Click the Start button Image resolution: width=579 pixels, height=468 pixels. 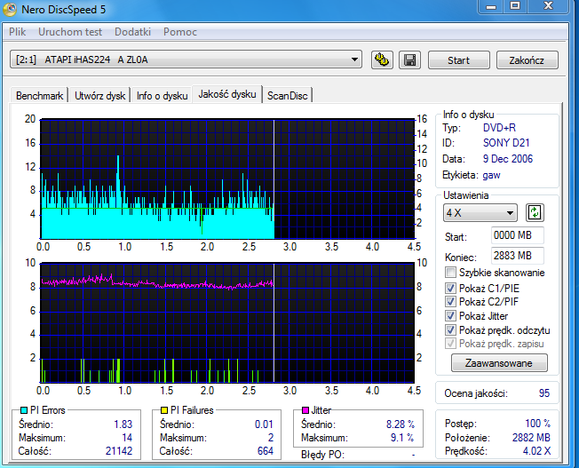458,59
